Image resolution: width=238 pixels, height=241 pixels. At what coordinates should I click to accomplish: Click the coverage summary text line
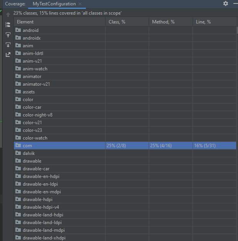pos(68,13)
